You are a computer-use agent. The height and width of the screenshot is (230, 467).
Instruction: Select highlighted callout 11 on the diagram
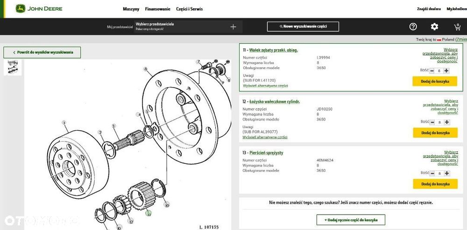(149, 213)
